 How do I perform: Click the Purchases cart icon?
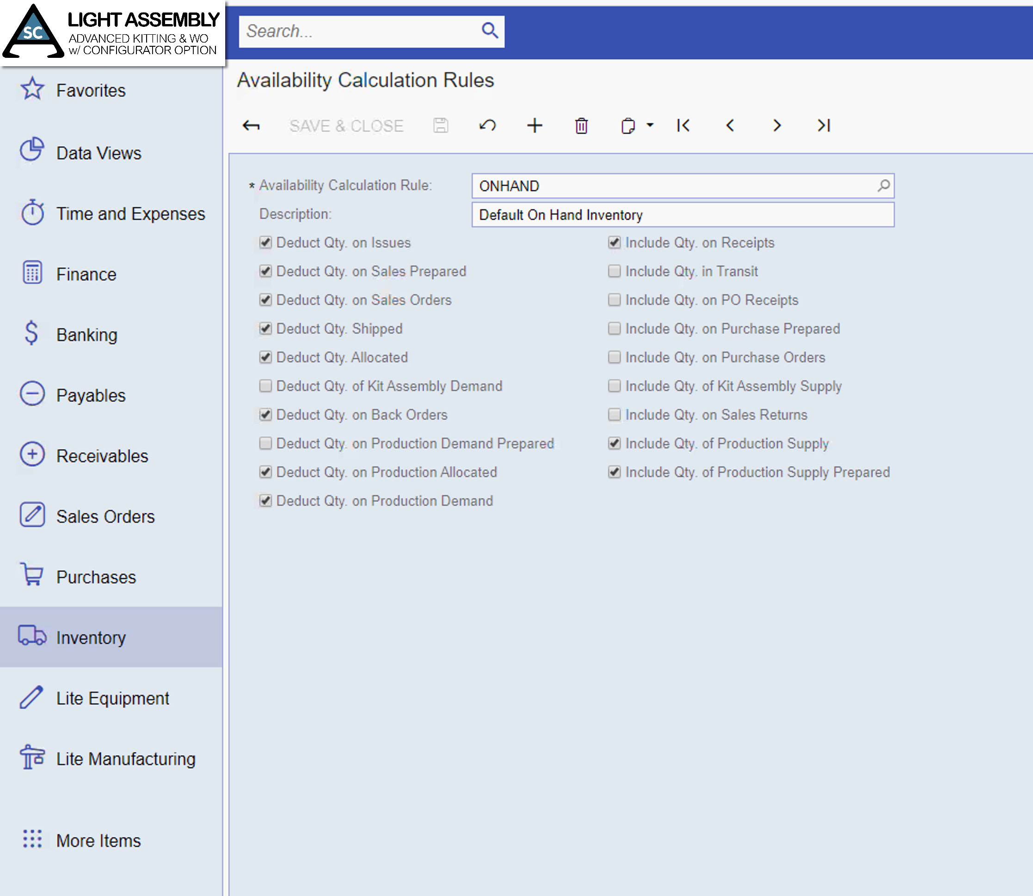coord(32,575)
